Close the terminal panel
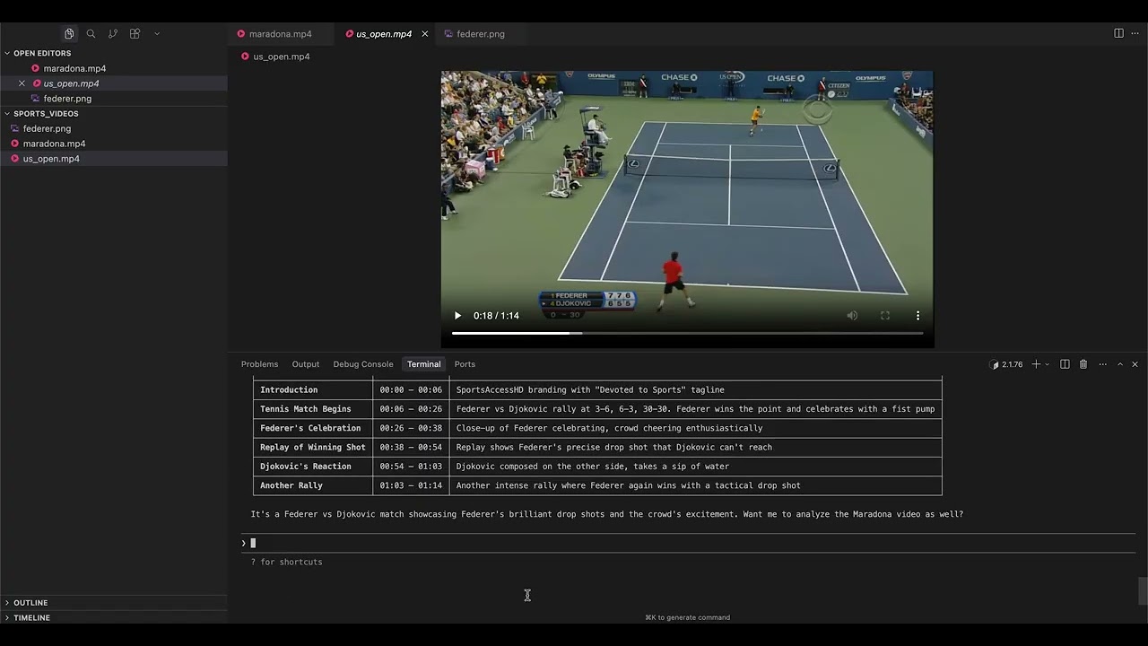The image size is (1148, 646). pos(1135,364)
